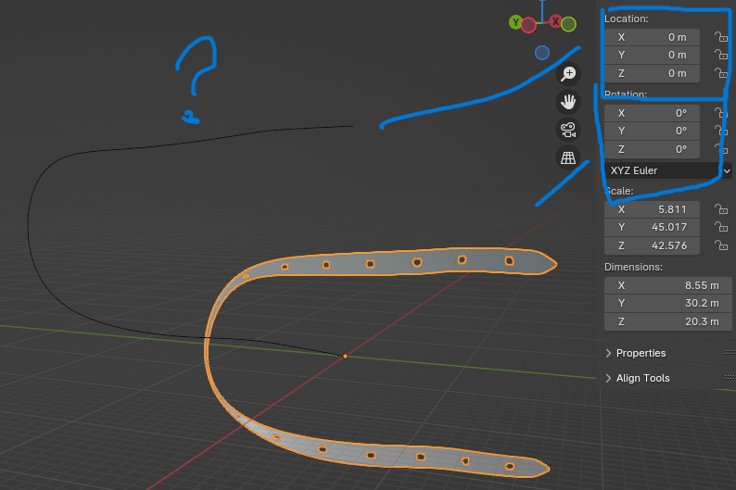The image size is (736, 490).
Task: Toggle lock for Location Z
Action: click(x=720, y=73)
